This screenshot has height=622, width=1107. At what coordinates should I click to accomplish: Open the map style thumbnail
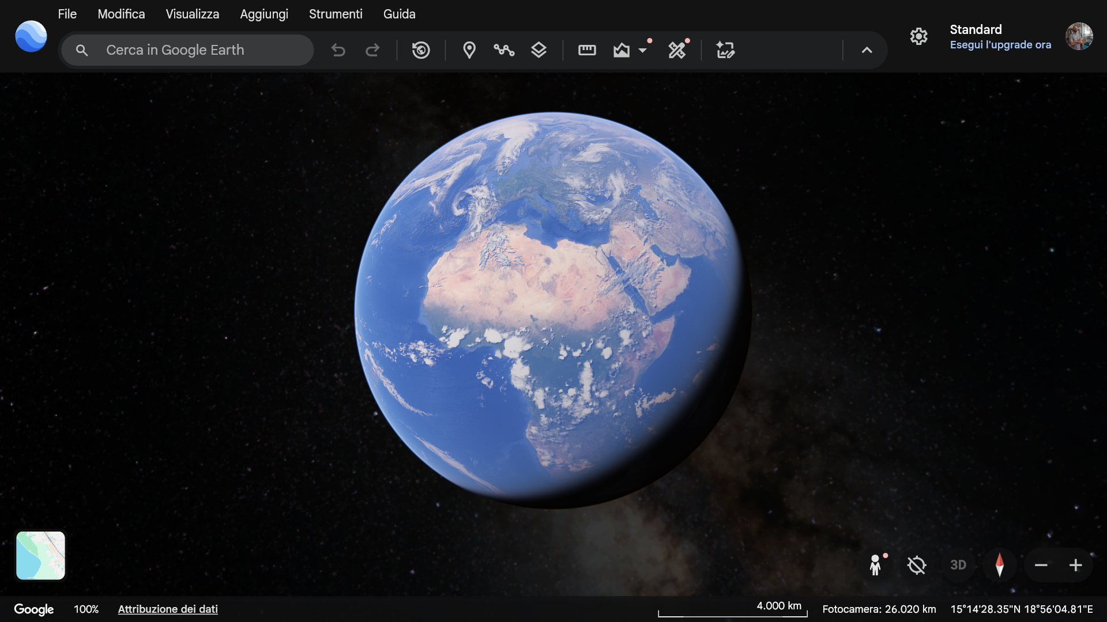point(40,555)
